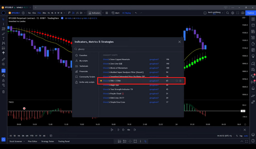Open the alerts clock icon in right sidebar
The image size is (256, 149).
pyautogui.click(x=253, y=25)
